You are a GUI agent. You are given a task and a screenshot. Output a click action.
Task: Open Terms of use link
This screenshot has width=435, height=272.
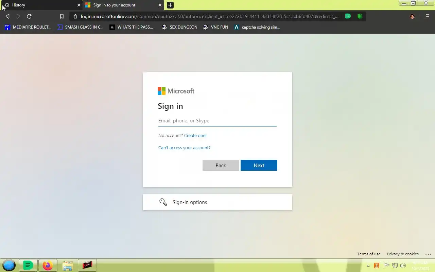(369, 254)
